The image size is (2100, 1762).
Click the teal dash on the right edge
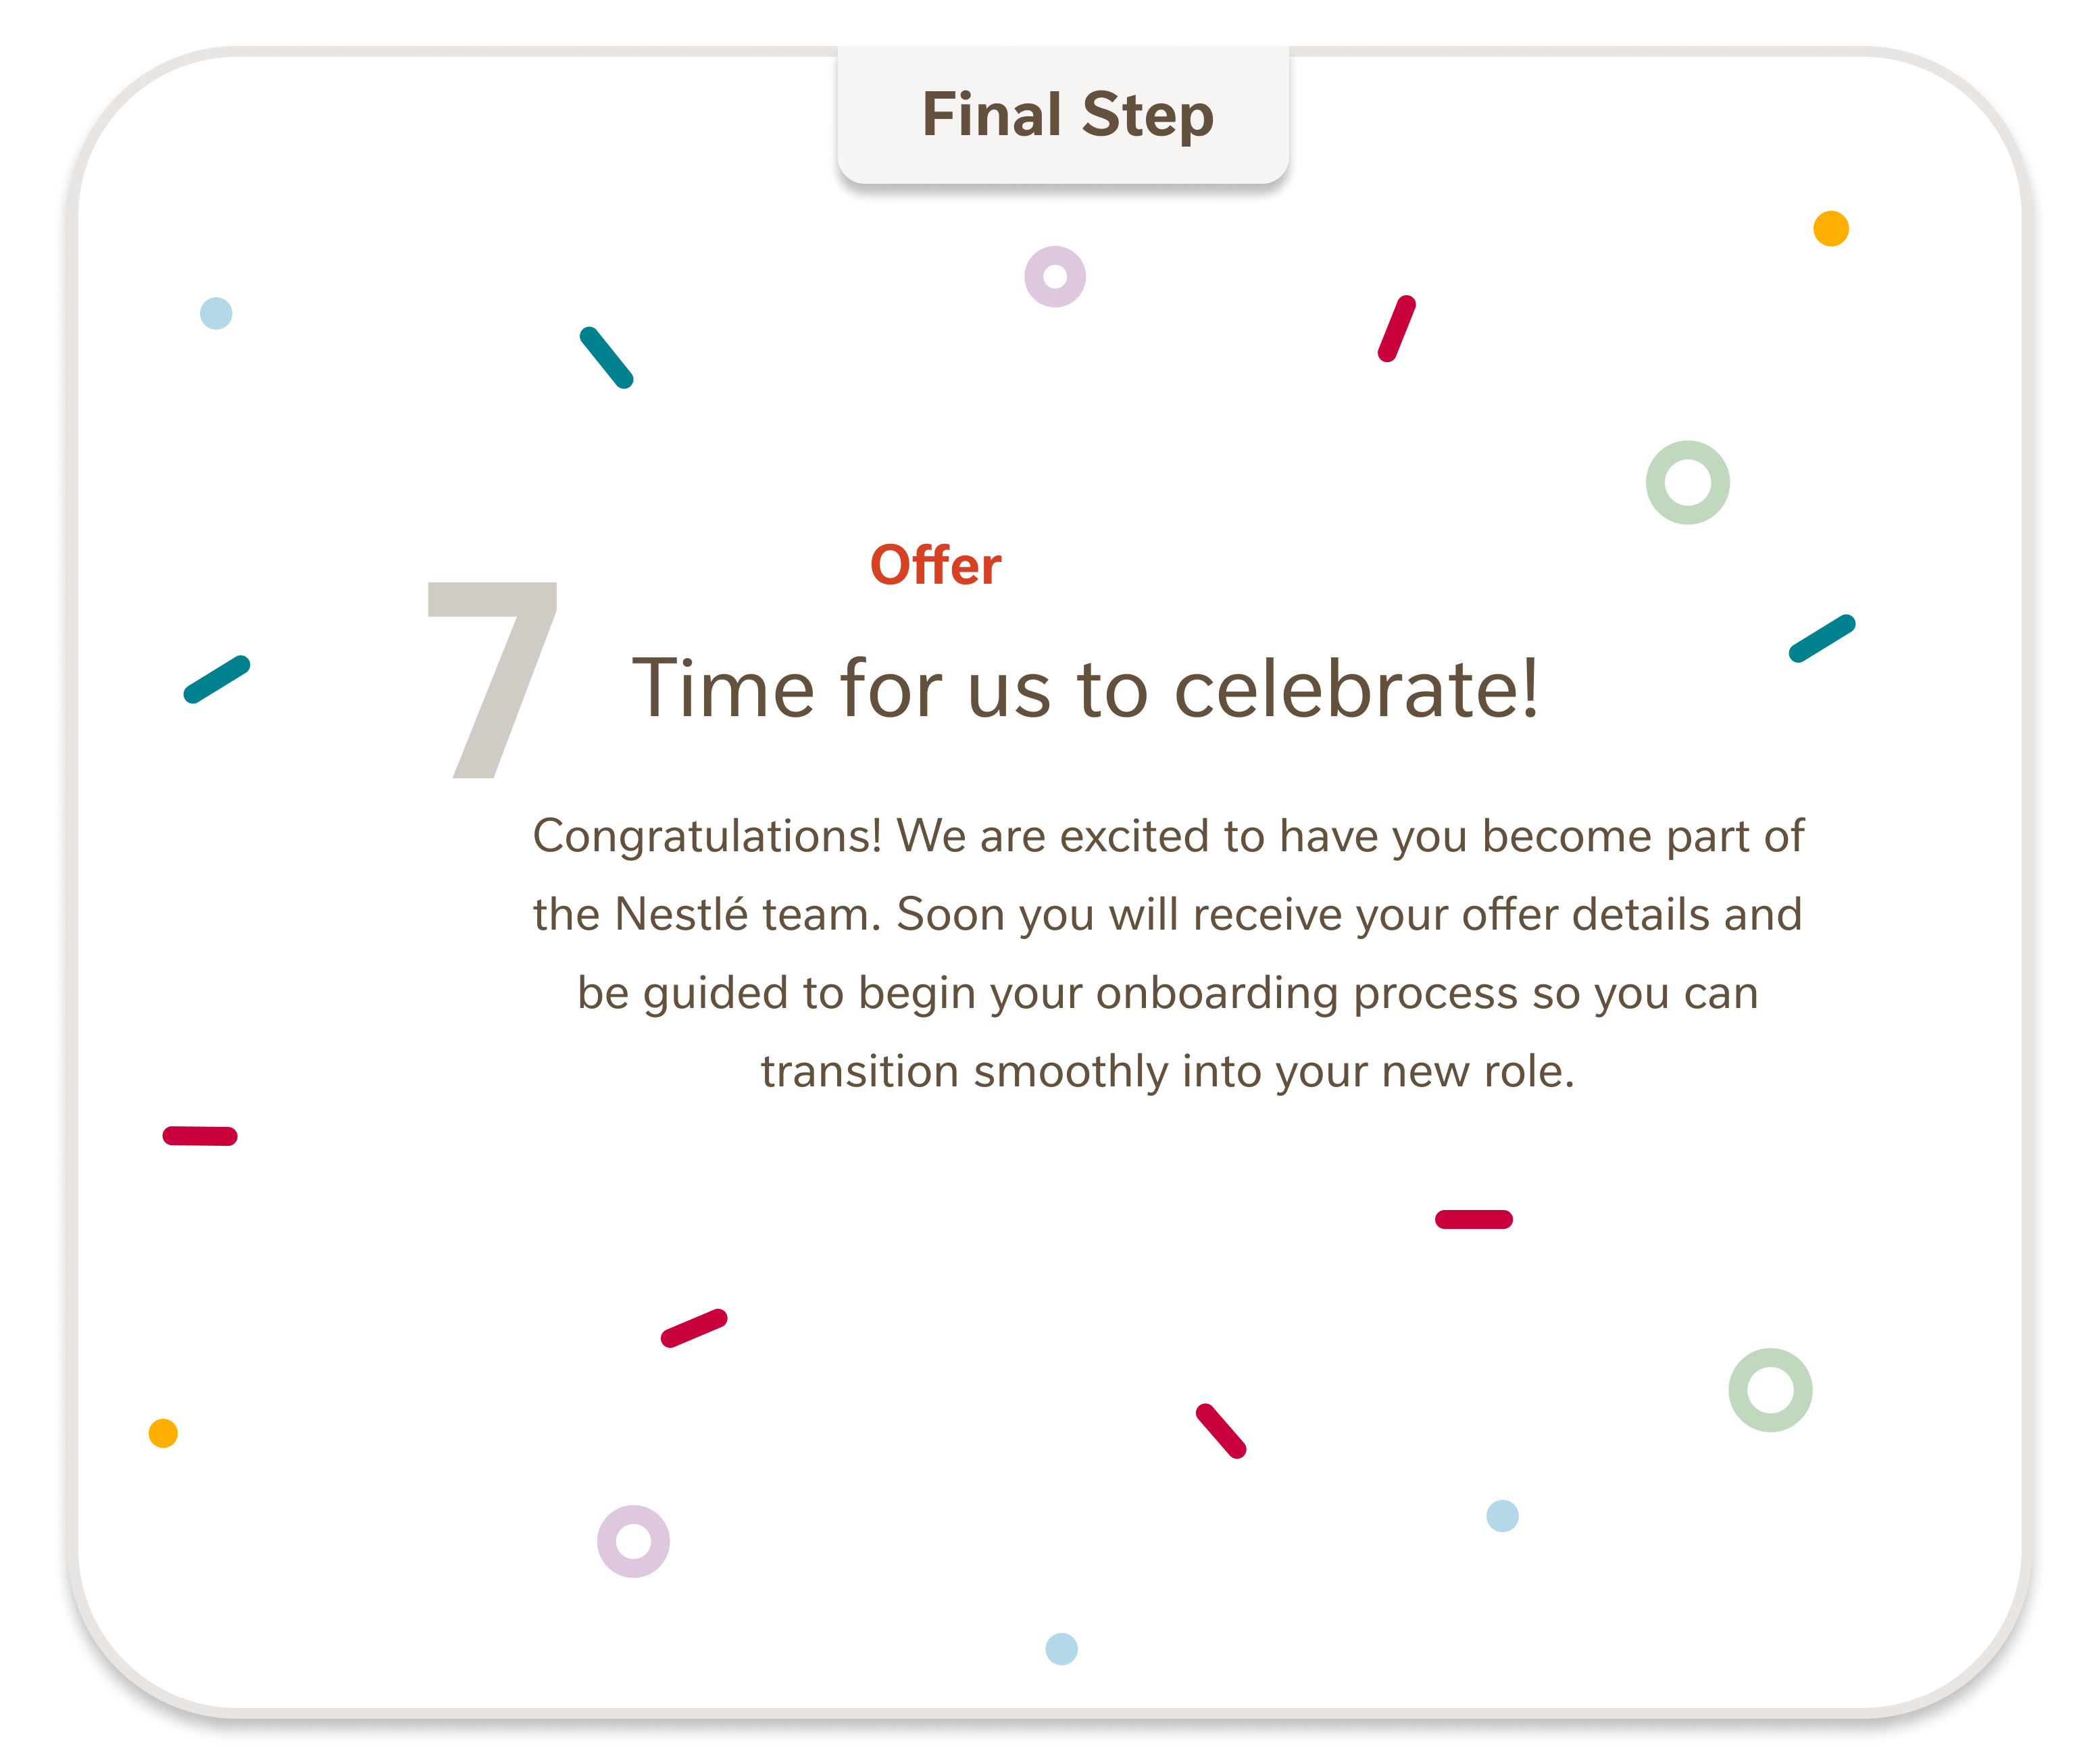click(1822, 639)
